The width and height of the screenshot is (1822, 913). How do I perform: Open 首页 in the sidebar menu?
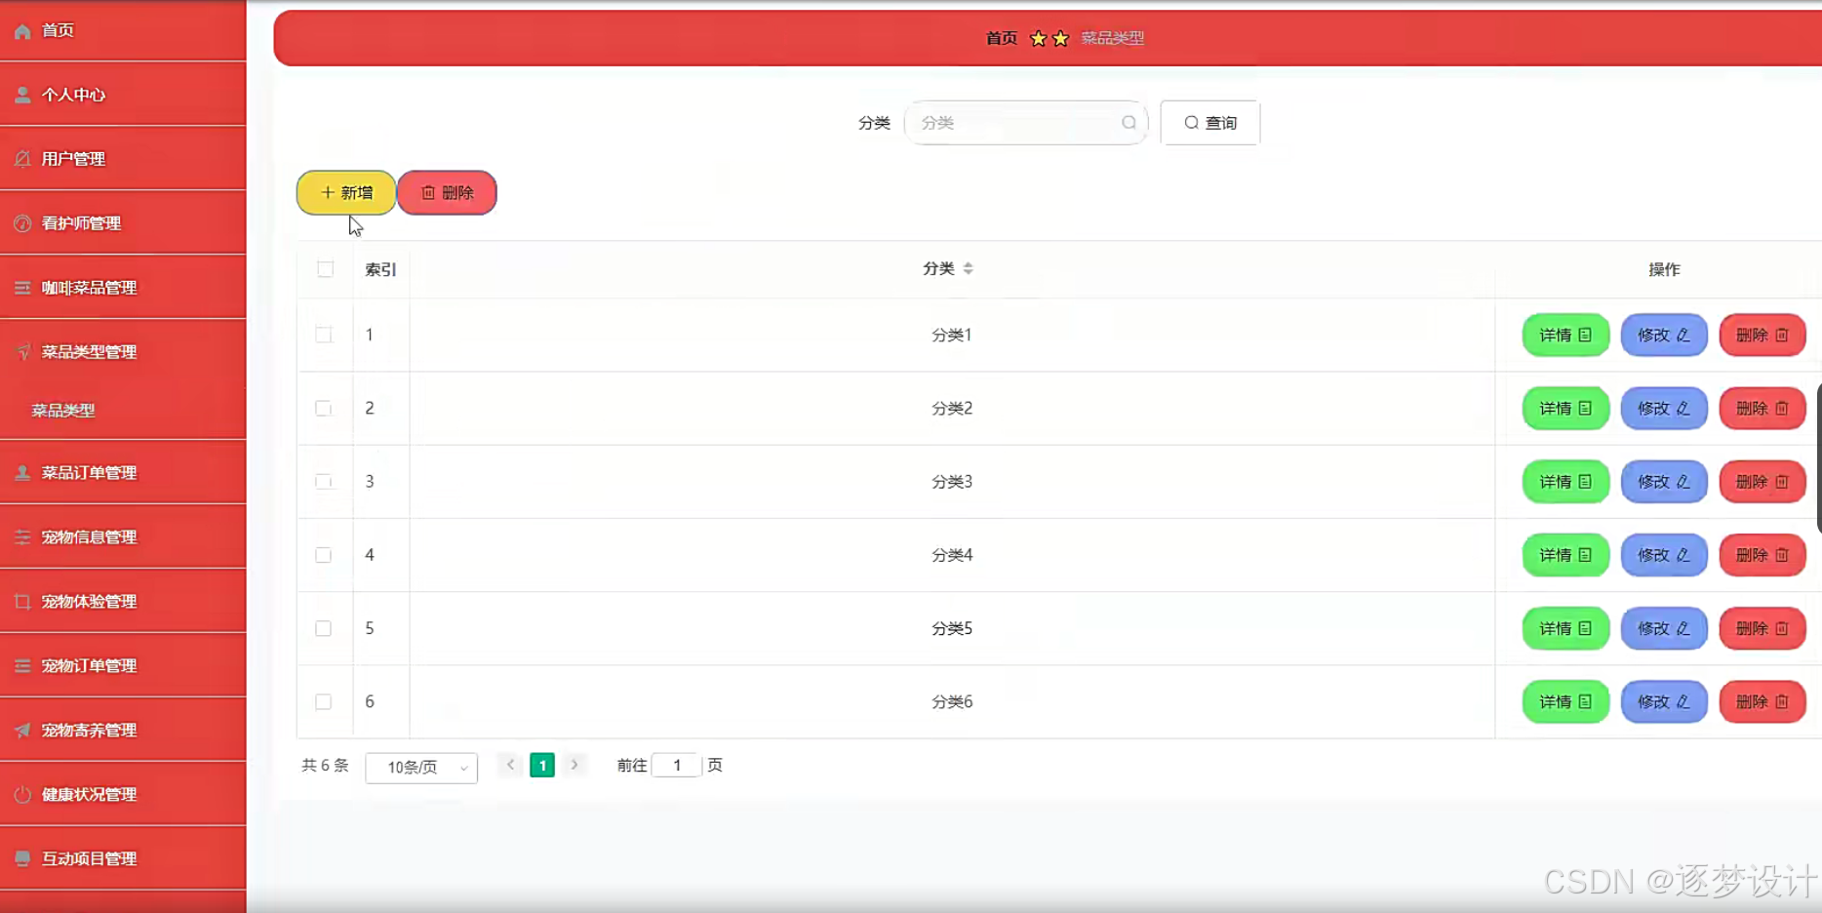(x=123, y=31)
